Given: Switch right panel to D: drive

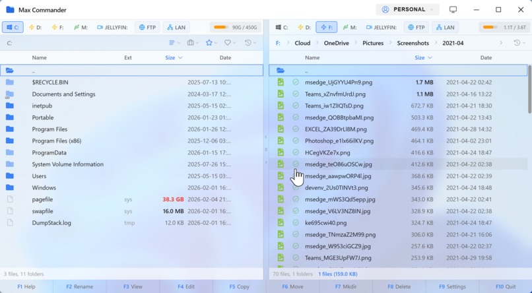Looking at the screenshot, I should (304, 27).
